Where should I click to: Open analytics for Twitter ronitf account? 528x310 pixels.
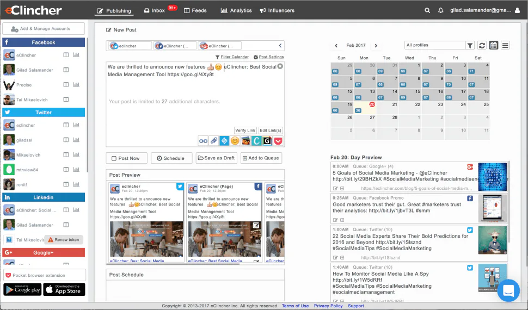pos(76,184)
